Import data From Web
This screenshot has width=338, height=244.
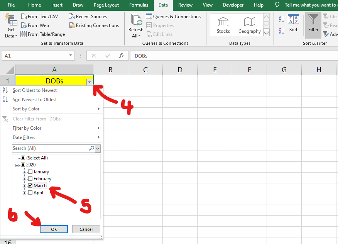[x=35, y=25]
